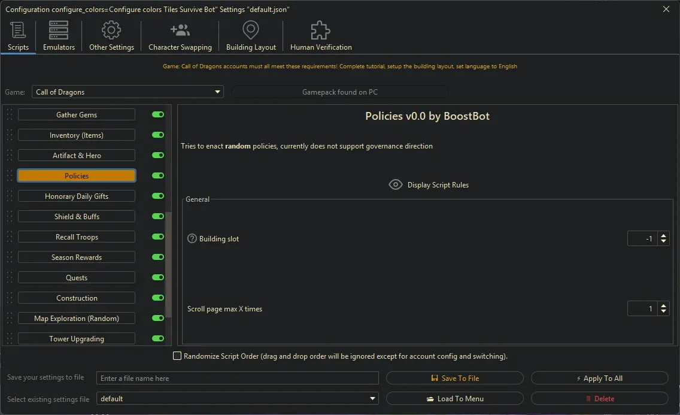Disable the Gather Gems script toggle
Viewport: 680px width, 415px height.
click(157, 114)
